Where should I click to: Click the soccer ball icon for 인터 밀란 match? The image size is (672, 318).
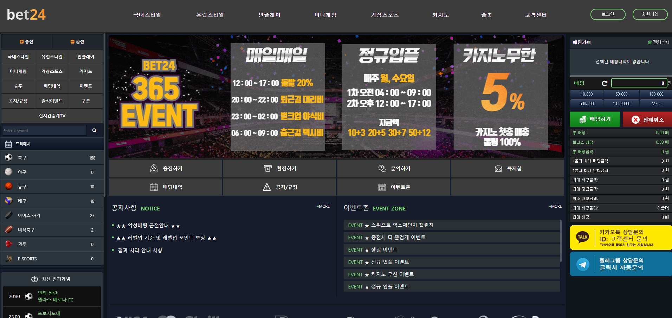tap(29, 296)
